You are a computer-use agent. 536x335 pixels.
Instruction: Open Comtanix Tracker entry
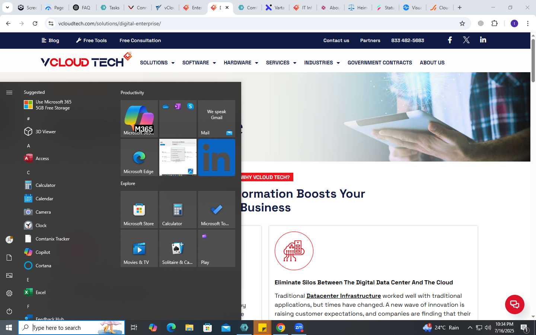47,239
